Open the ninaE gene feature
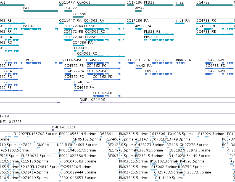Viewport: 235px width, 182px height. [179, 5]
